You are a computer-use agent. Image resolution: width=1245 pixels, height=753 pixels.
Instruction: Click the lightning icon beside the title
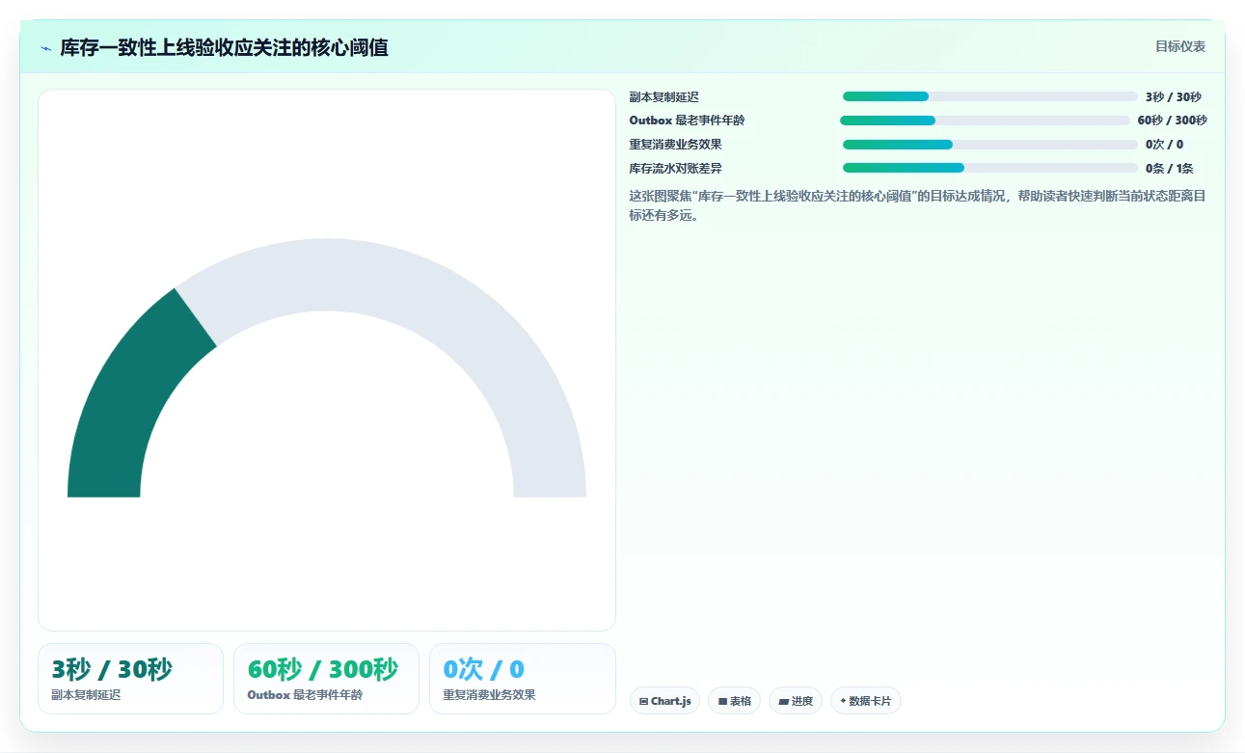click(x=45, y=48)
